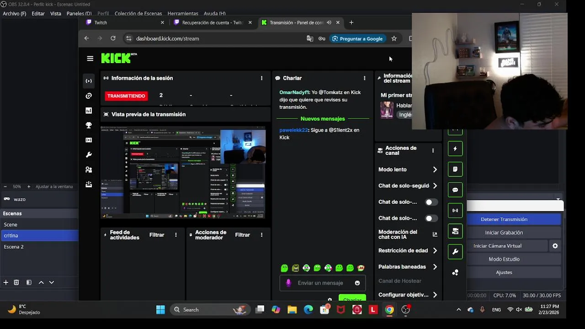
Task: Open Acciones de canal three-dot menu
Action: point(433,150)
